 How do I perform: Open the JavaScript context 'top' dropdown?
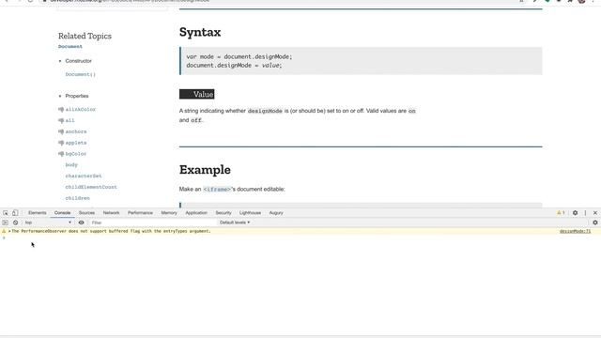click(48, 223)
